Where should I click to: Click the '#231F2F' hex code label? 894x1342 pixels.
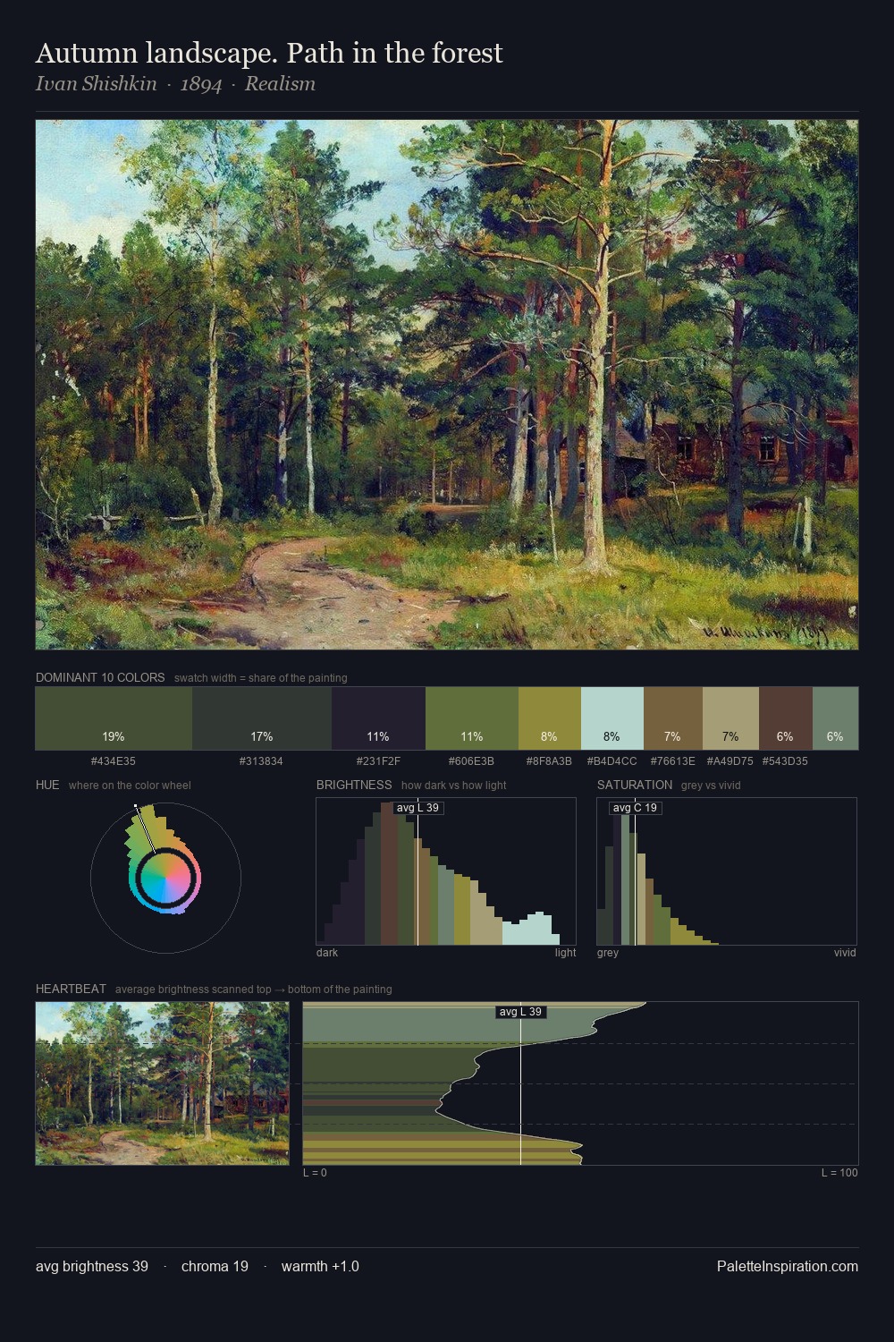coord(378,761)
